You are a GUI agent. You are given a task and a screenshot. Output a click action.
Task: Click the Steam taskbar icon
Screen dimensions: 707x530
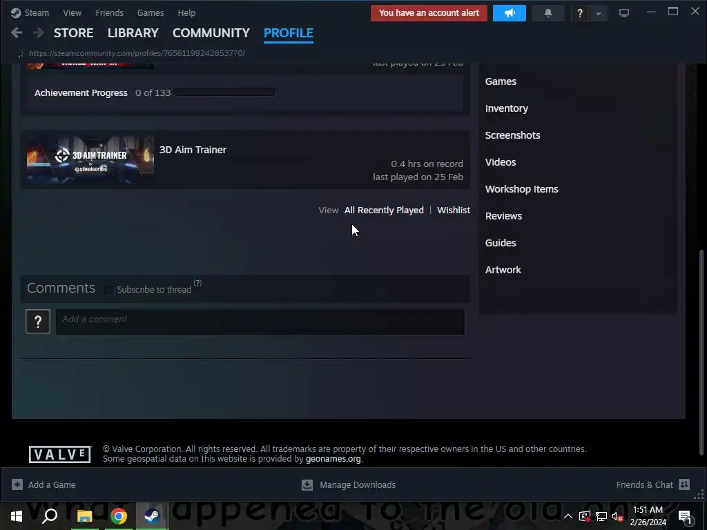pos(153,516)
